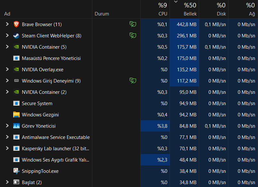258x187 pixels.
Task: Click the 175,7 MB memory cell
Action: (184, 47)
